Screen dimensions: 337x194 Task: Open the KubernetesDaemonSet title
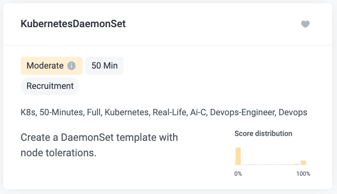tap(73, 24)
